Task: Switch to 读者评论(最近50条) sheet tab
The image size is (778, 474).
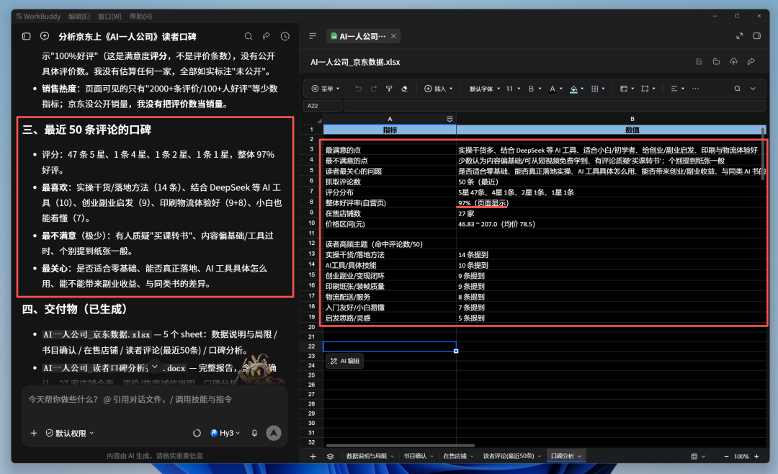Action: (x=509, y=456)
